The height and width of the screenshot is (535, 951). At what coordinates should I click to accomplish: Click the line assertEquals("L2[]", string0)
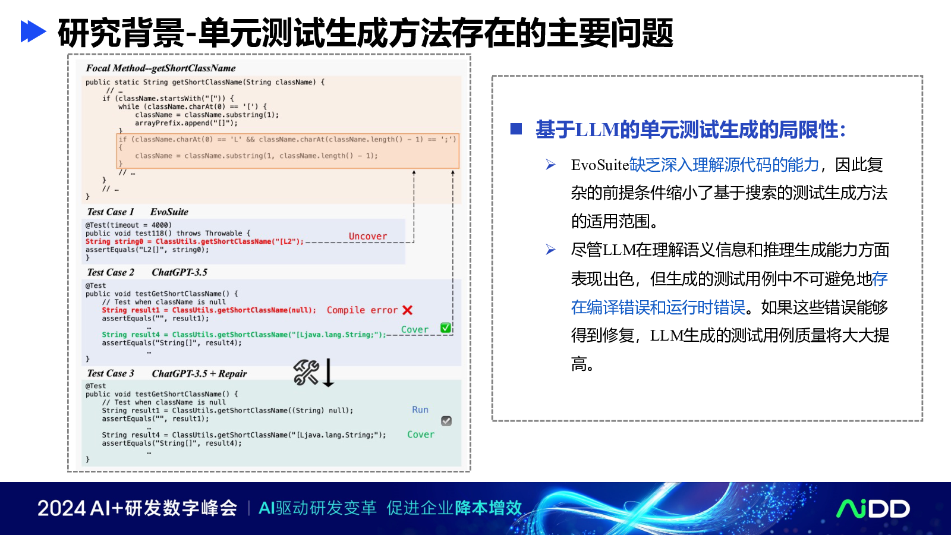(x=147, y=250)
